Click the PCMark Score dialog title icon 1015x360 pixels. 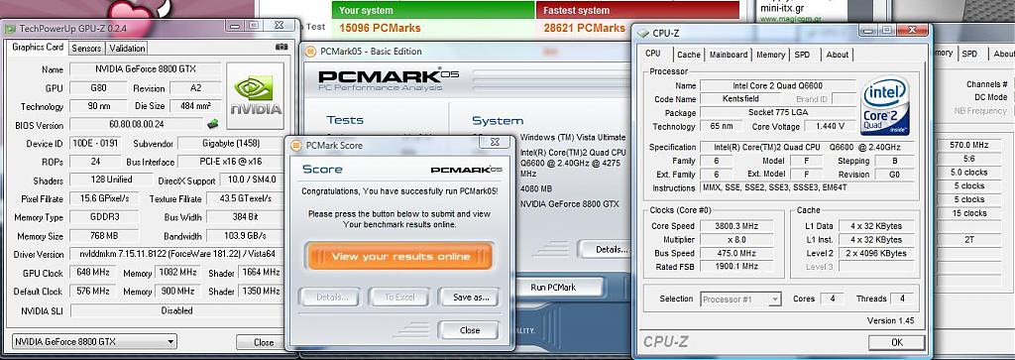pyautogui.click(x=296, y=146)
